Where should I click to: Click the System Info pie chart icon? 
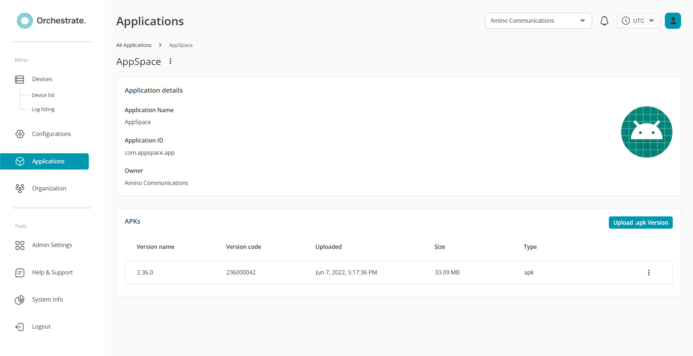(20, 300)
